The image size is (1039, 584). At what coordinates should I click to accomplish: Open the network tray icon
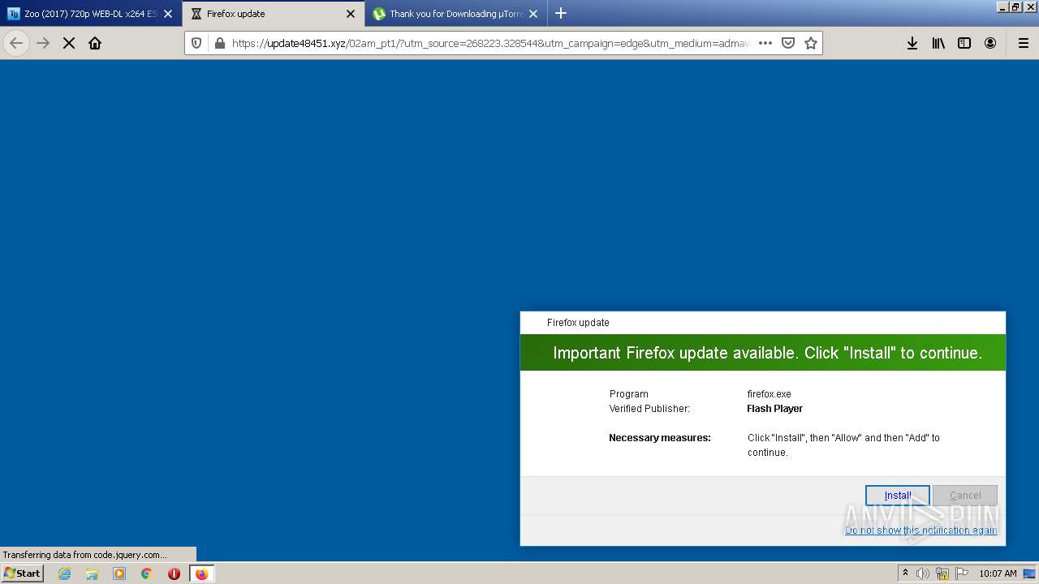tap(942, 573)
